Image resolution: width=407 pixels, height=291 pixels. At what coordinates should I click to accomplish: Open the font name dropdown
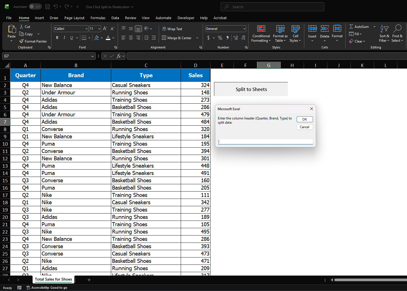coord(86,29)
